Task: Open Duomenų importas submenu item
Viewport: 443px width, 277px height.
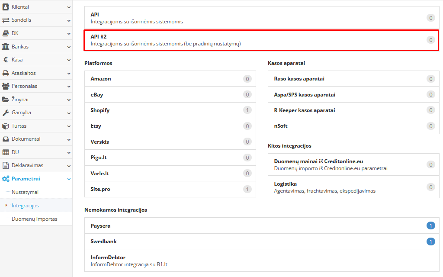Action: [x=35, y=219]
